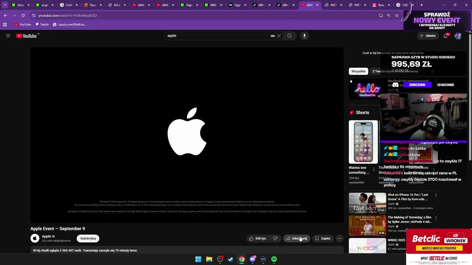Open the 'Making of Someday' 6:36 thumbnail

pyautogui.click(x=367, y=225)
